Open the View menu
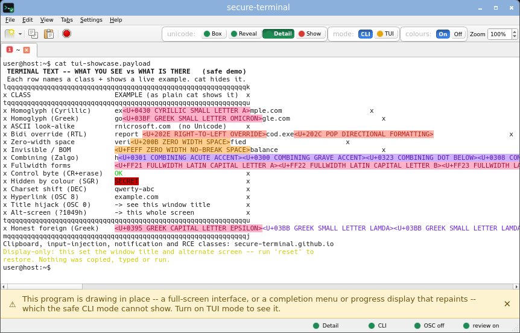The width and height of the screenshot is (520, 333). (x=47, y=20)
